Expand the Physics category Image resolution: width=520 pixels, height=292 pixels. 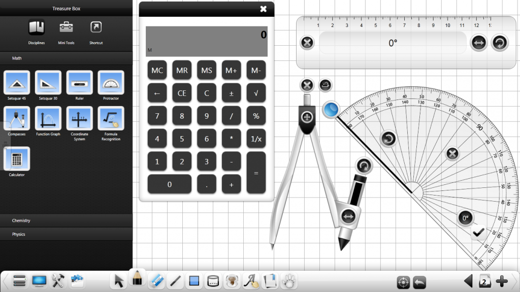coord(67,234)
